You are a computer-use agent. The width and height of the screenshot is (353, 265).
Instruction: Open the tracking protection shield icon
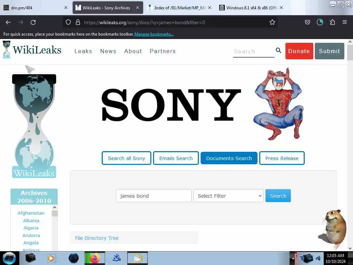tap(68, 22)
